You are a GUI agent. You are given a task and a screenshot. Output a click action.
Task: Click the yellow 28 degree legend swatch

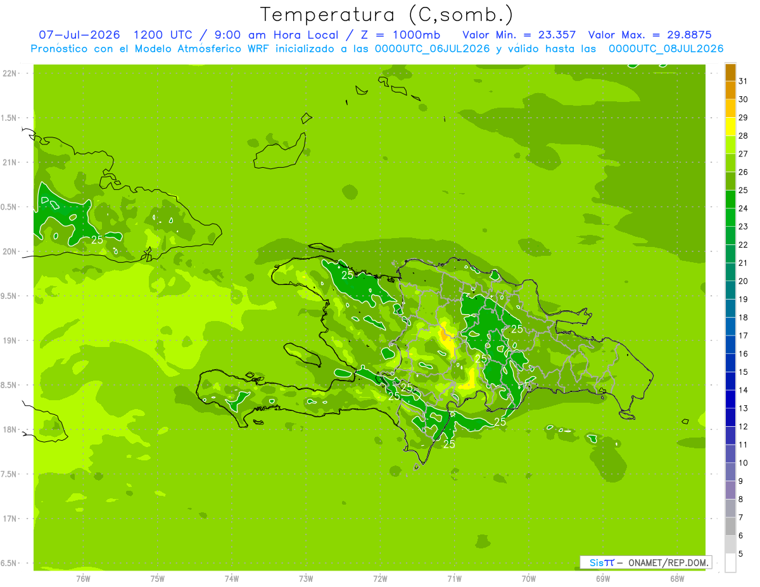coord(730,127)
